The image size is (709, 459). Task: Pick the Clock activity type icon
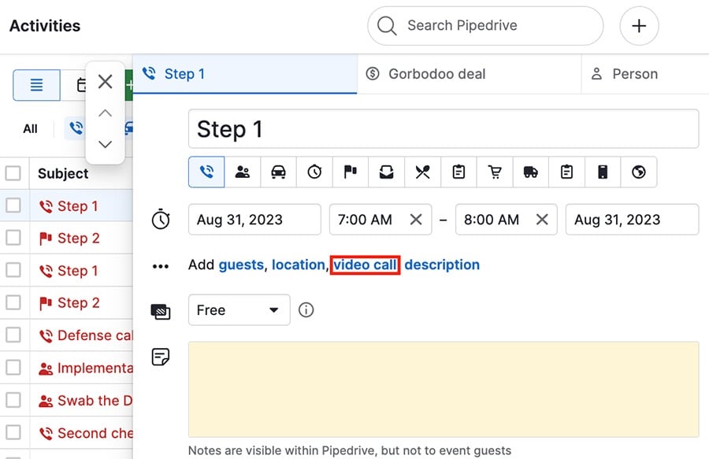314,172
